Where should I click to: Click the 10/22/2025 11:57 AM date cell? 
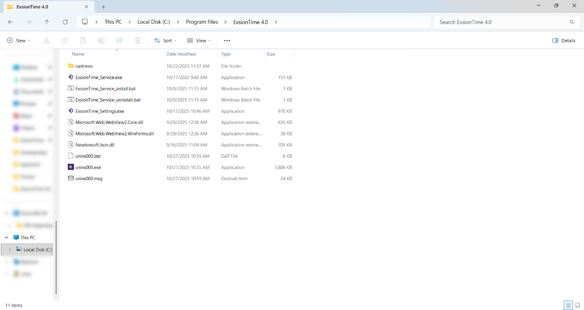point(188,66)
